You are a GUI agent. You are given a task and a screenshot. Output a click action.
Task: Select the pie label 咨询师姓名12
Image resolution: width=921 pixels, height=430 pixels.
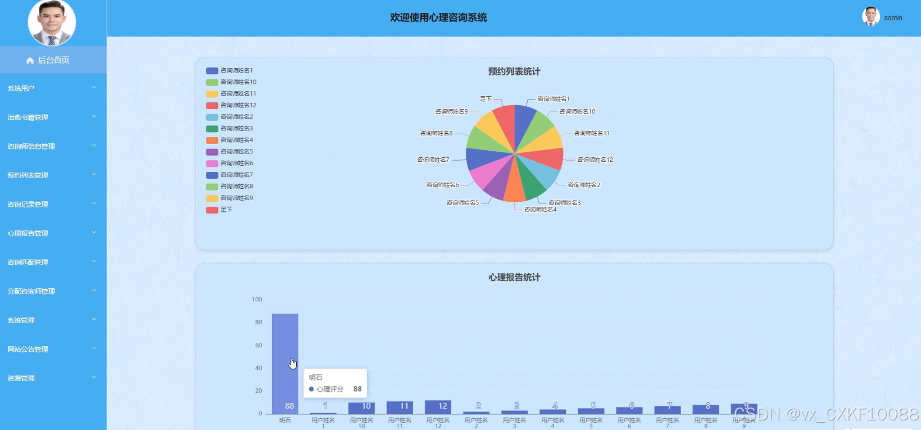pos(595,160)
